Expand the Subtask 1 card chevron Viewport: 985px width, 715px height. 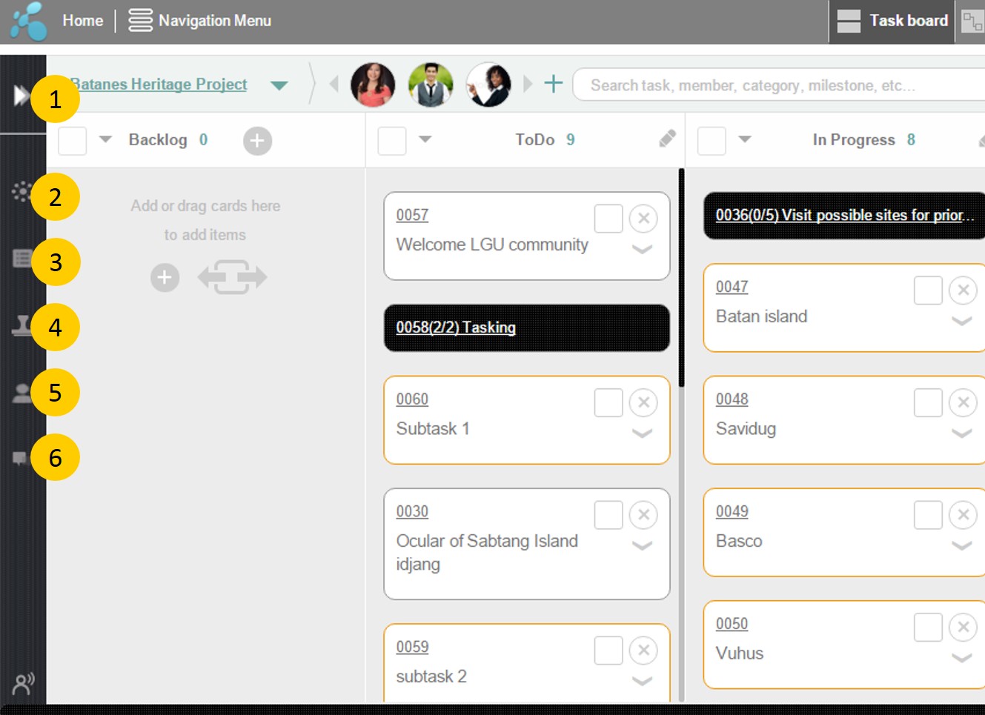point(642,434)
